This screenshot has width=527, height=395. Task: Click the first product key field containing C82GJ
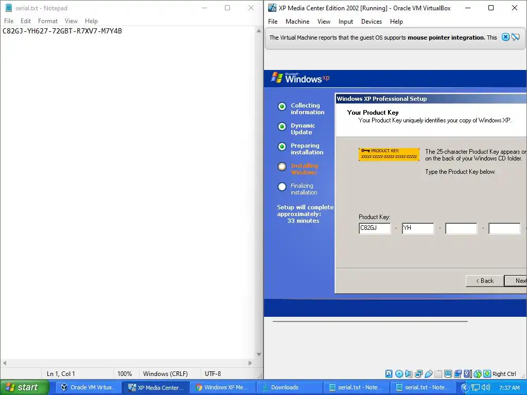(x=375, y=228)
